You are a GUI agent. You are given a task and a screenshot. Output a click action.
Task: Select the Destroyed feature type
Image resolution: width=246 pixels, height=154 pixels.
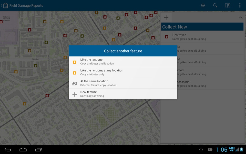tap(202, 37)
